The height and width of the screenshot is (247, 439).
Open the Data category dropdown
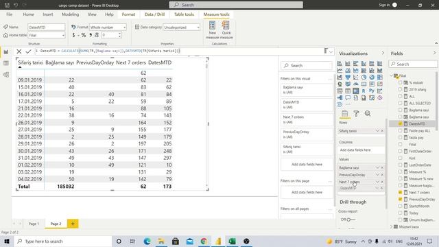[x=181, y=27]
